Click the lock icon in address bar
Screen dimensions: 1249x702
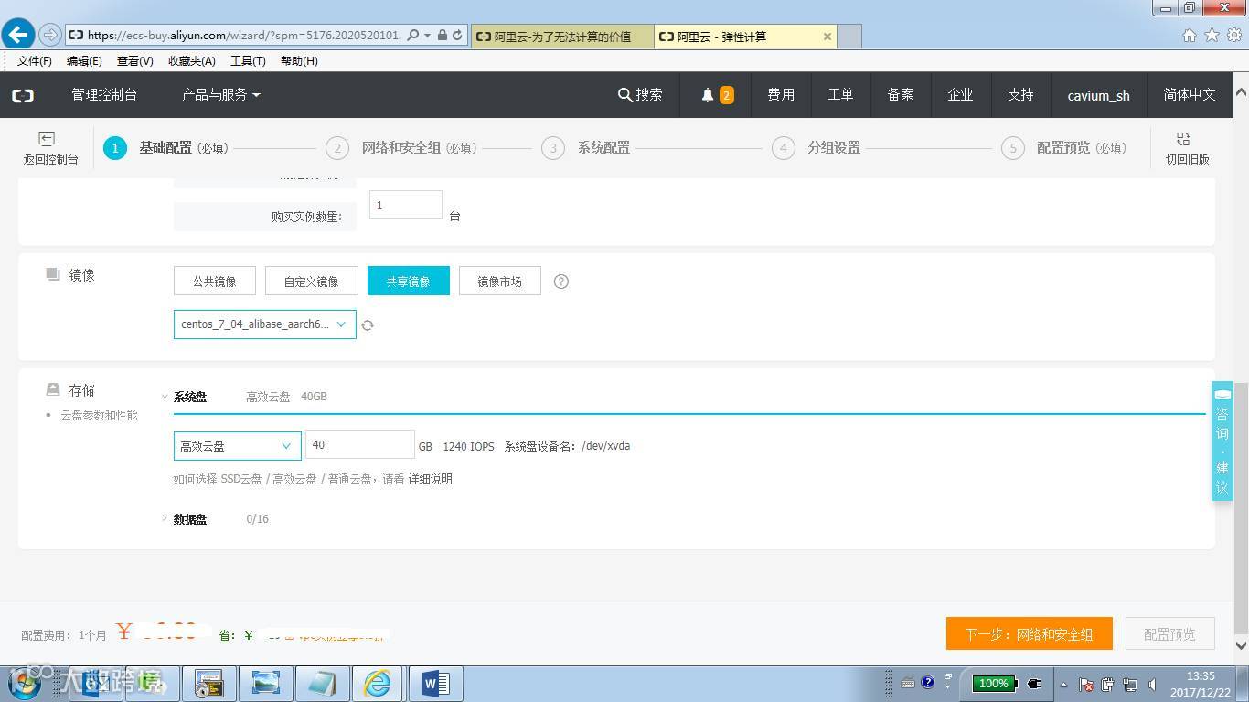(443, 35)
